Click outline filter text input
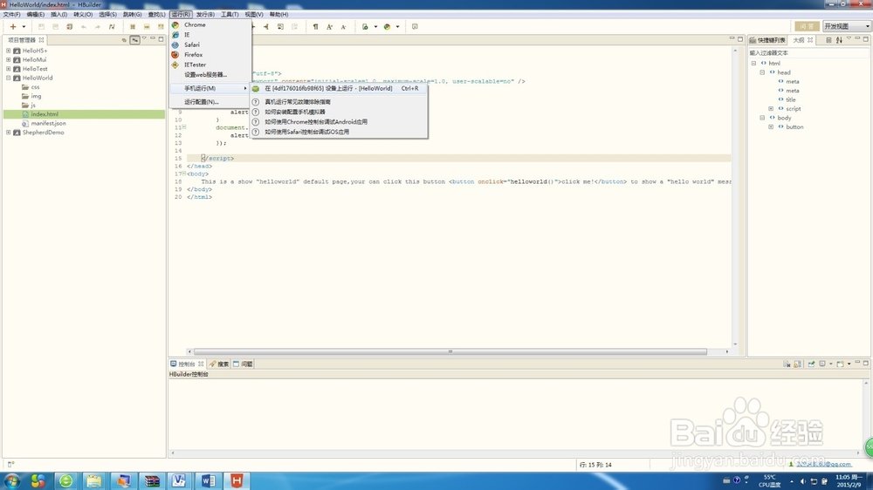The width and height of the screenshot is (873, 490). 808,53
